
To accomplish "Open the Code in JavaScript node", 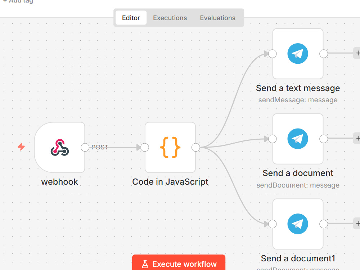I will click(170, 147).
